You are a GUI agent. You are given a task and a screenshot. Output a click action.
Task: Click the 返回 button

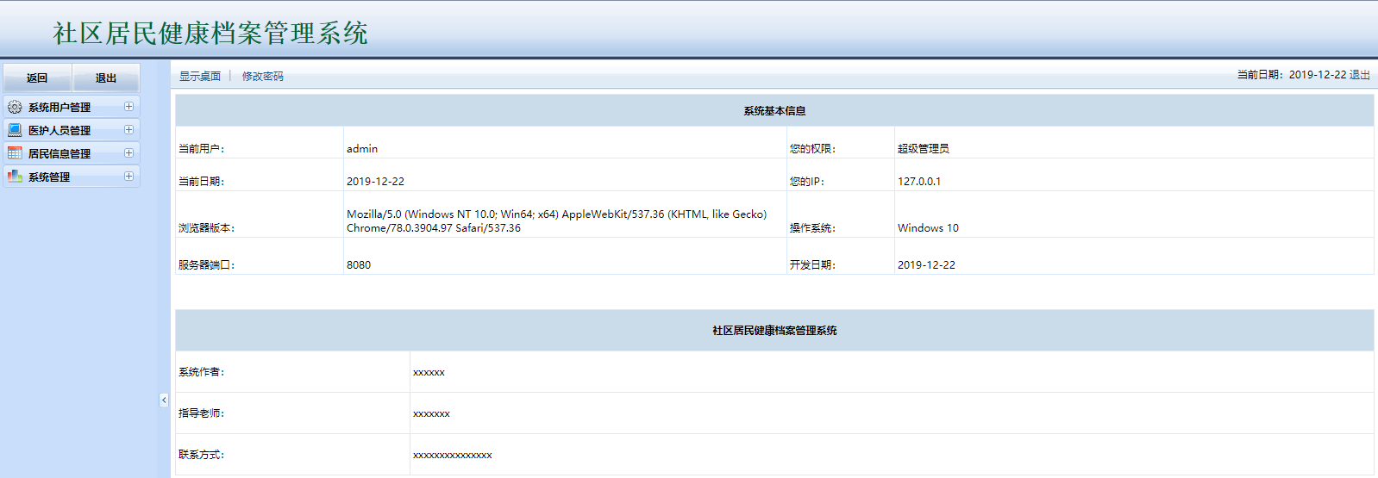coord(37,78)
